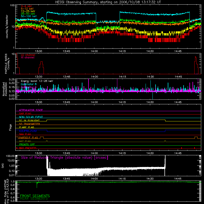Viewport: 204px width, 204px height.
Task: Click the PARTICLE FLAG label
Action: coord(29,137)
